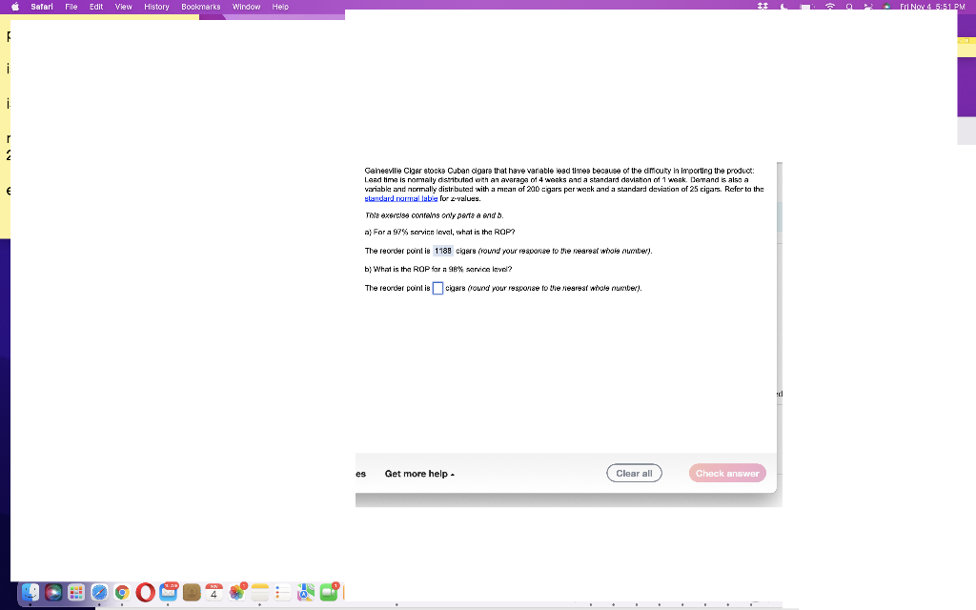
Task: Open the Apple menu
Action: click(15, 7)
